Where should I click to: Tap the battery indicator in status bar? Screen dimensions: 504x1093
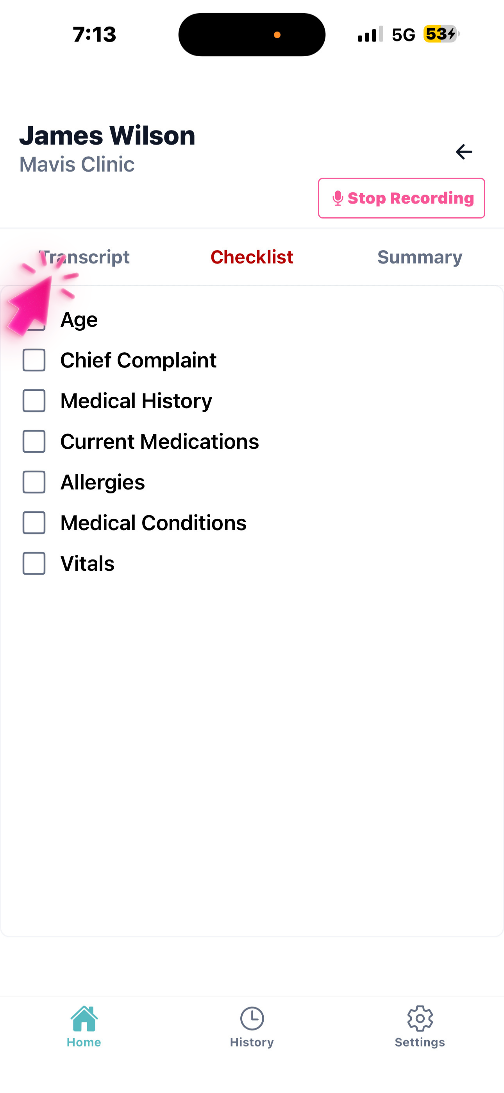pyautogui.click(x=441, y=34)
